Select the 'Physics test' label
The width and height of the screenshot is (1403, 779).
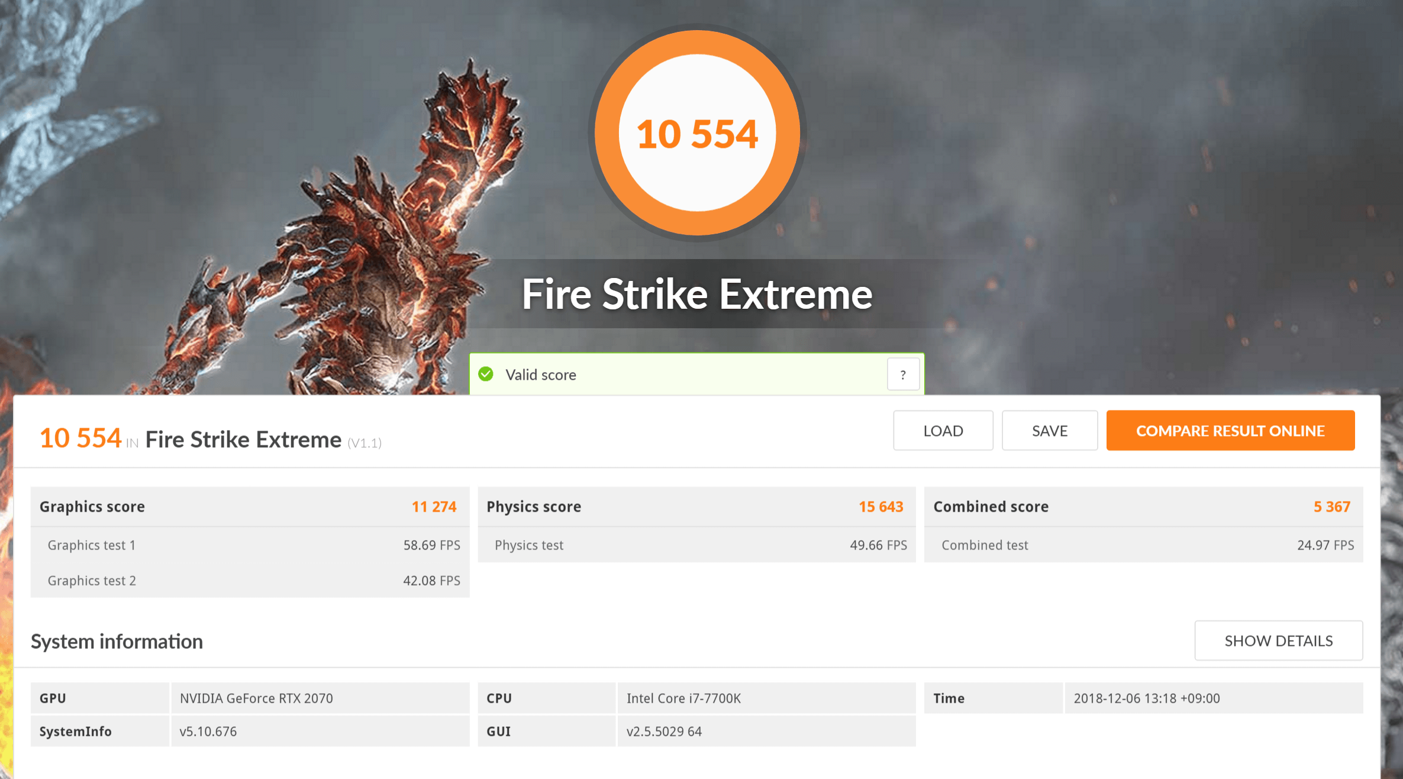[x=529, y=545]
